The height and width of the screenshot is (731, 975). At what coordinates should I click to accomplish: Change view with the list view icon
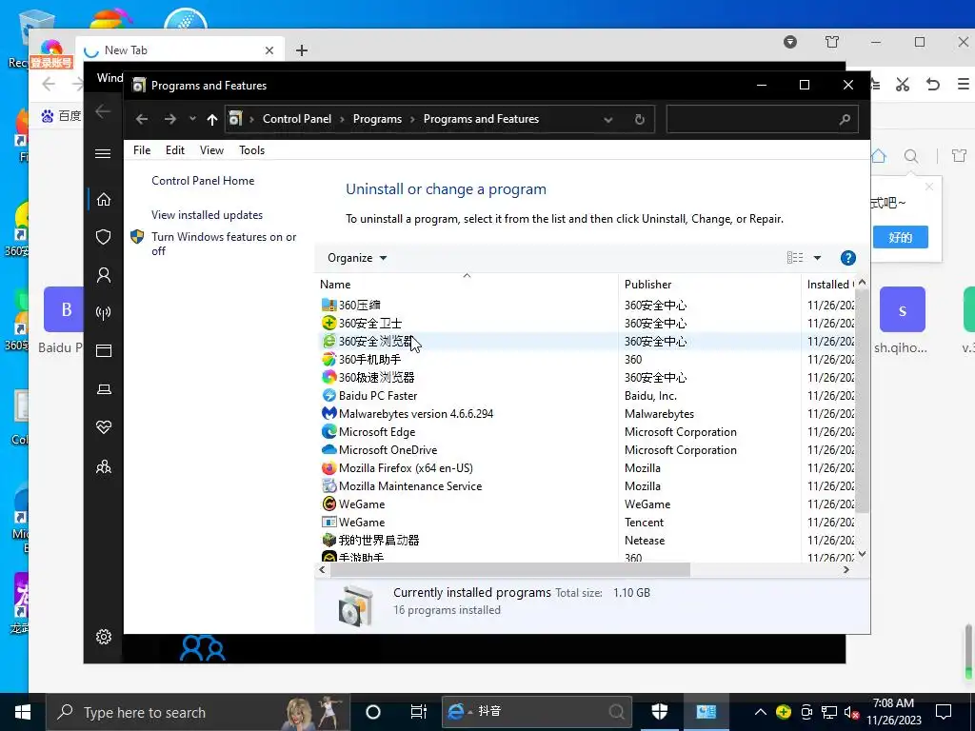click(x=795, y=258)
